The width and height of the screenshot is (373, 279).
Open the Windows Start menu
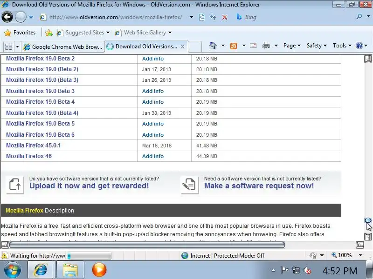click(x=13, y=270)
